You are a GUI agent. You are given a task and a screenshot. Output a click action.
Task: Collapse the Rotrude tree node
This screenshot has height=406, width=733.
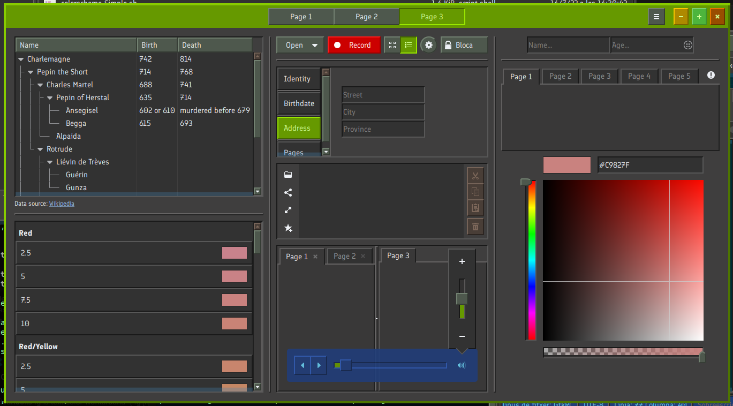click(41, 149)
